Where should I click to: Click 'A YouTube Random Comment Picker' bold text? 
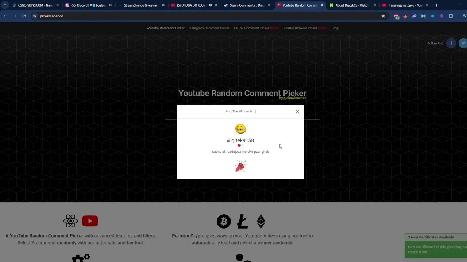pos(44,236)
